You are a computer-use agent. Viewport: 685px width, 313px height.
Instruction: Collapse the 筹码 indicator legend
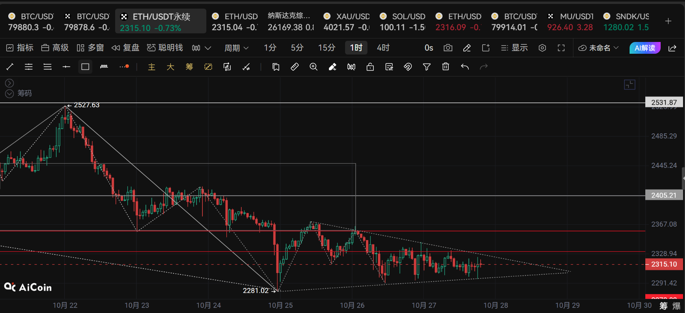[9, 93]
